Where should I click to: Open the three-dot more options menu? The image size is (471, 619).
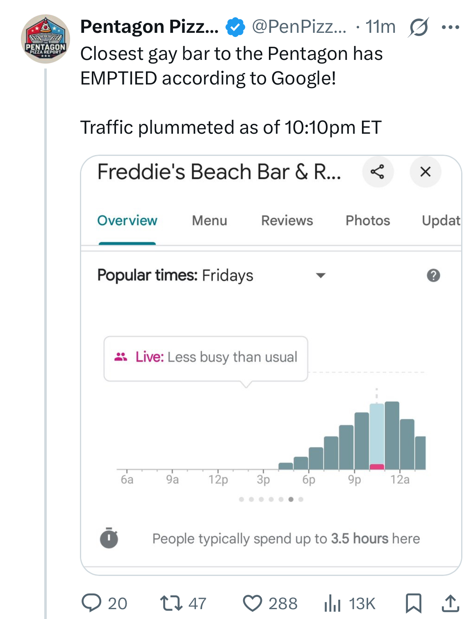pos(451,27)
